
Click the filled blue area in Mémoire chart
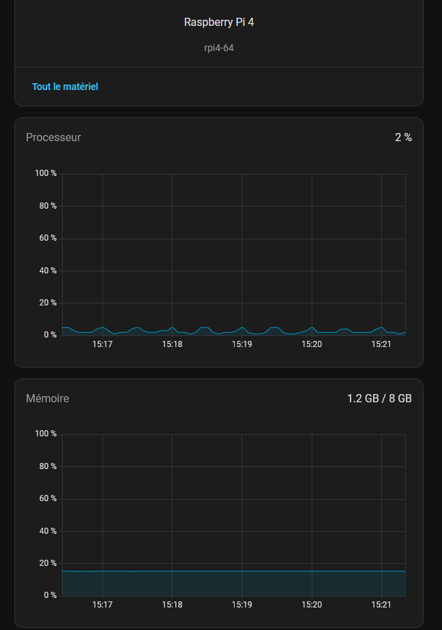[x=233, y=584]
